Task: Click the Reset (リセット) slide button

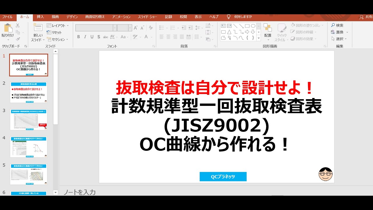Action: click(54, 32)
